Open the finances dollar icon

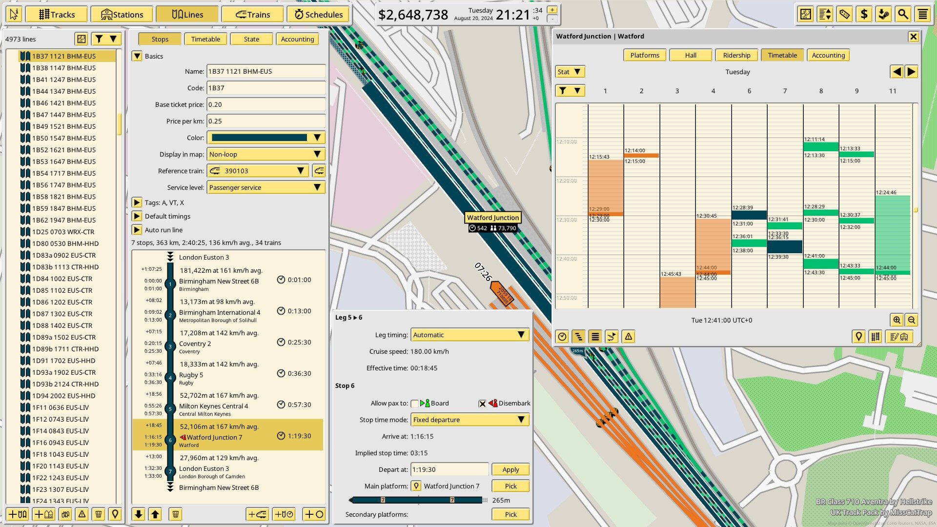pyautogui.click(x=864, y=14)
